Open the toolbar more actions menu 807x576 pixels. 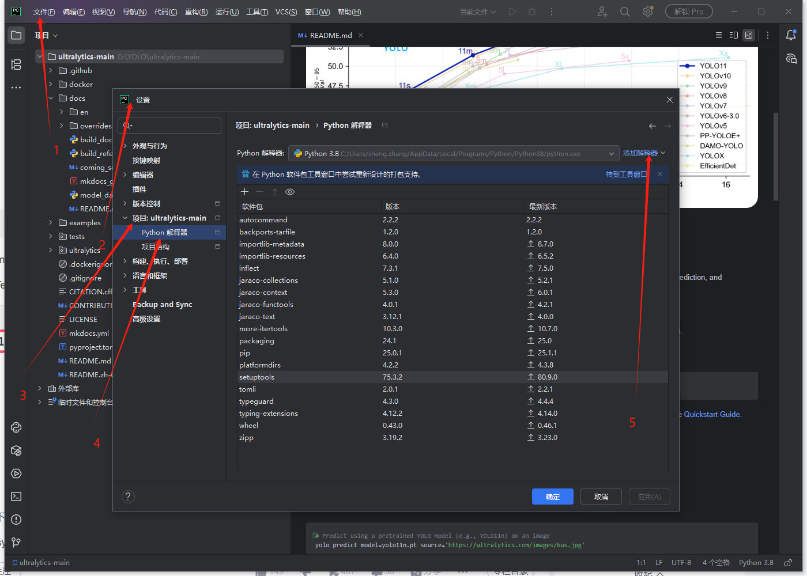pyautogui.click(x=552, y=12)
